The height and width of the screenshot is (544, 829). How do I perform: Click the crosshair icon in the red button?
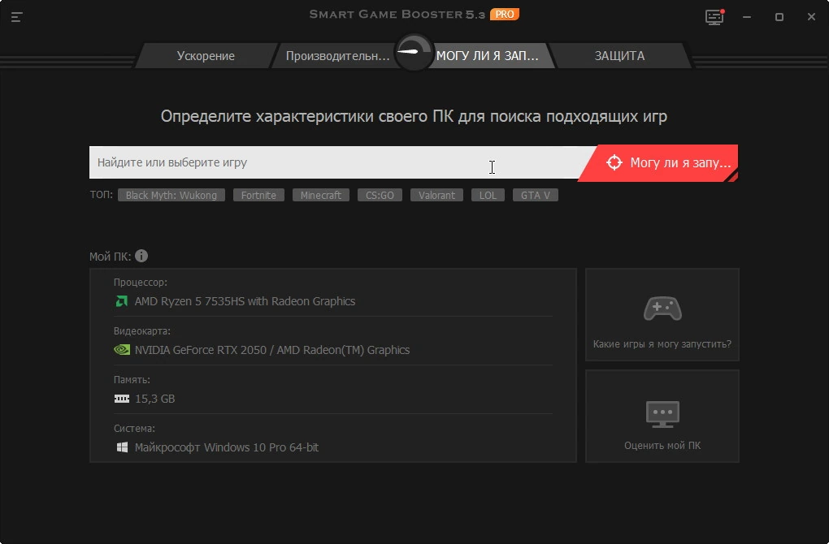pyautogui.click(x=614, y=162)
